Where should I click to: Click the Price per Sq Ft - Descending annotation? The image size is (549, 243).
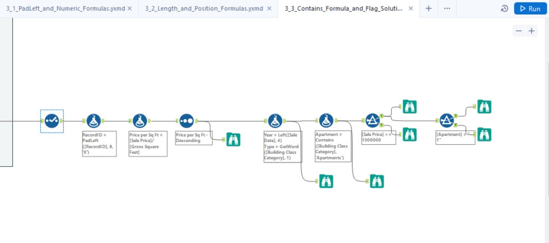194,138
